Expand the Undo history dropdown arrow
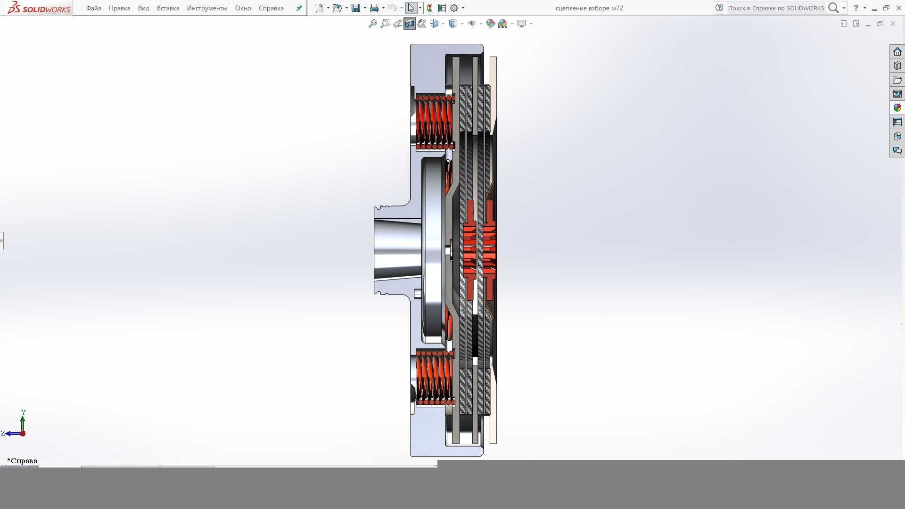 (402, 8)
